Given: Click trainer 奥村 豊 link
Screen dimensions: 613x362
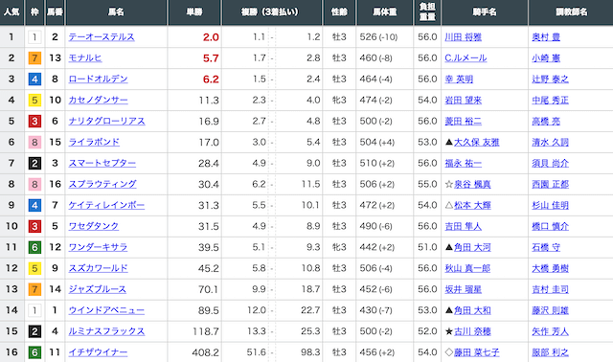Looking at the screenshot, I should pos(546,37).
